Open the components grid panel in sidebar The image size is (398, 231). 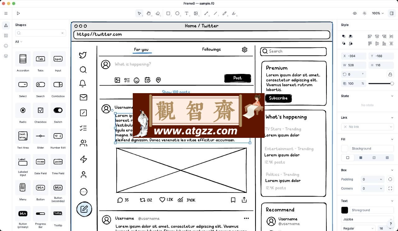6,36
